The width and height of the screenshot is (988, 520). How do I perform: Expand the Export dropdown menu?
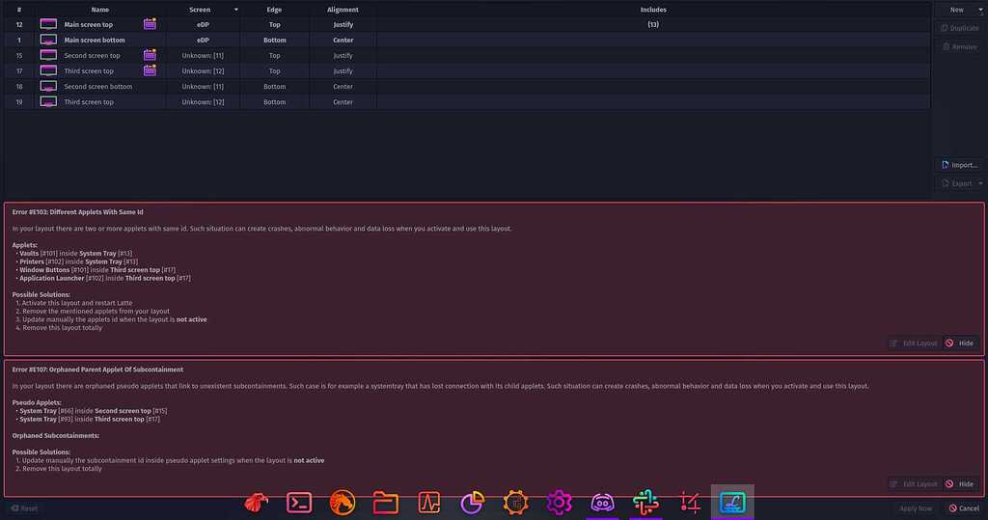(x=980, y=183)
